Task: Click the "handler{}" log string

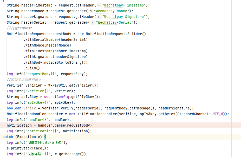Action: point(37,120)
